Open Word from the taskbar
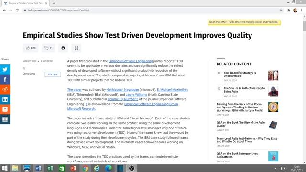This screenshot has height=172, width=306. [x=38, y=168]
